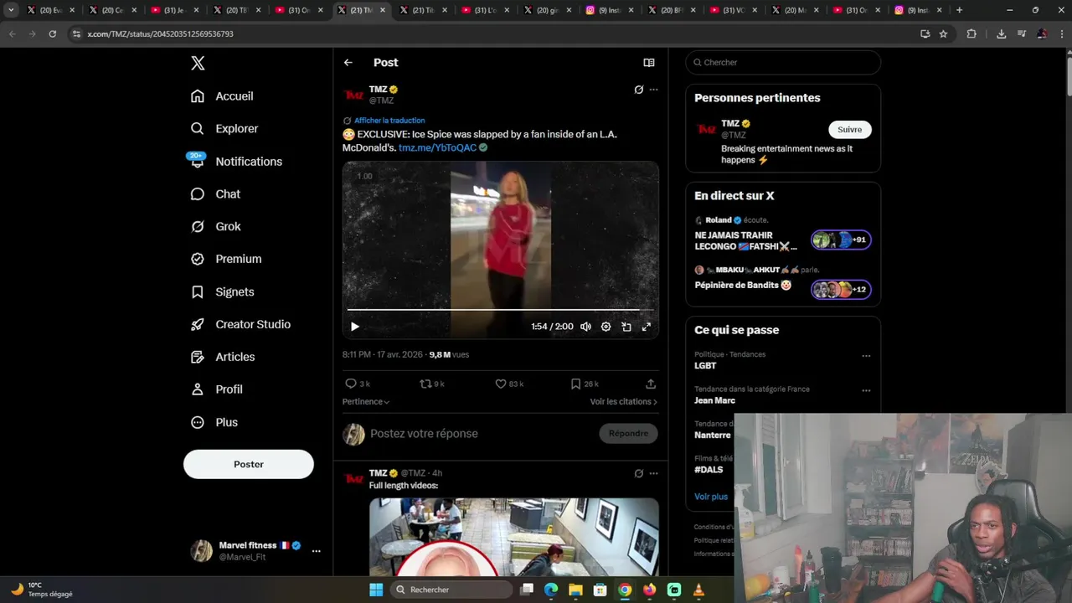Open Grok action on TMZ main post
The height and width of the screenshot is (603, 1072).
[638, 90]
